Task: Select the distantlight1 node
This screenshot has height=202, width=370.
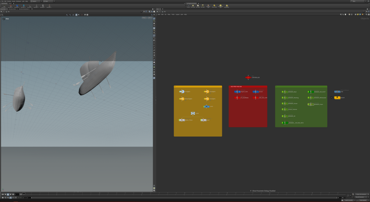Action: [x=182, y=99]
